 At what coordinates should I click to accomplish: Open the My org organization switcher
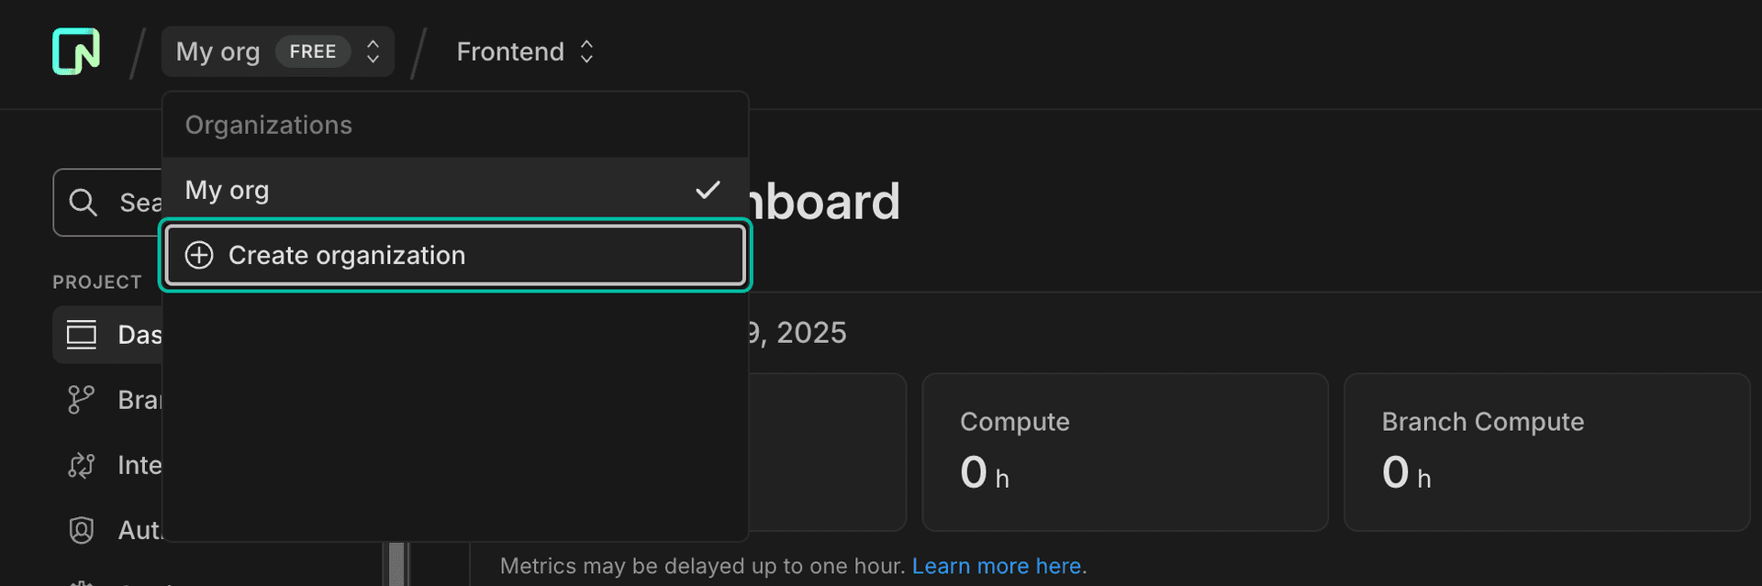pyautogui.click(x=217, y=51)
